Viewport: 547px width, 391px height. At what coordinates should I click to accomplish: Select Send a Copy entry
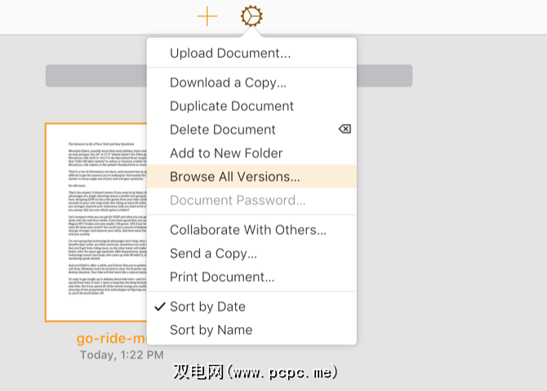[x=220, y=253]
